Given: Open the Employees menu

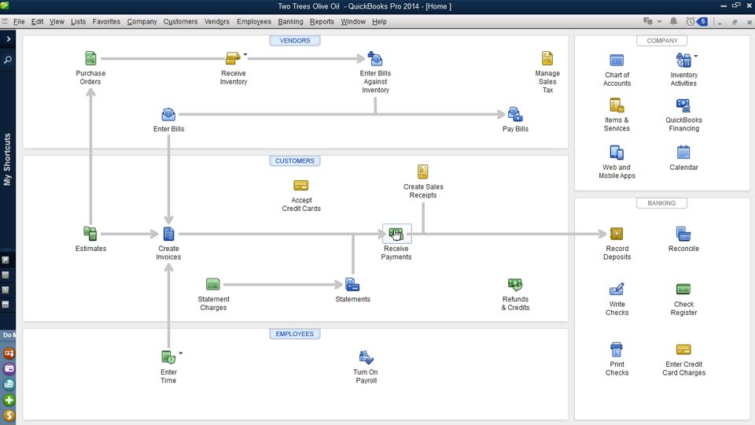Looking at the screenshot, I should pos(254,22).
